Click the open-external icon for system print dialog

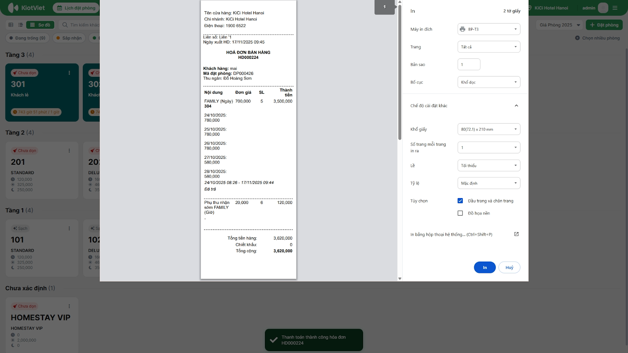coord(517,234)
